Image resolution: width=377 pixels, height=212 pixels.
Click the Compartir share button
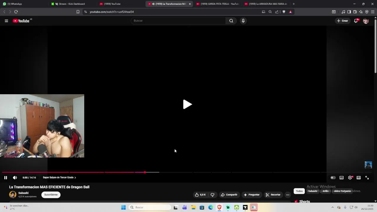[x=229, y=195]
